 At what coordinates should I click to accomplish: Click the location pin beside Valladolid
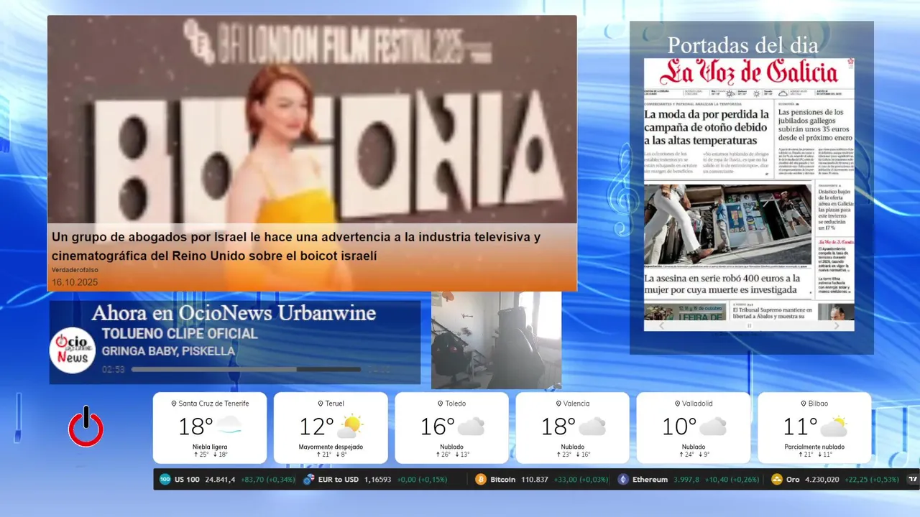[x=677, y=404]
